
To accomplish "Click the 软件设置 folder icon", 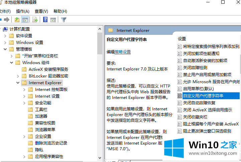I will point(11,36).
